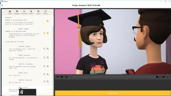This screenshot has width=171, height=96.
Task: Open camera settings for JESSICA (happy) line
Action: 48,49
